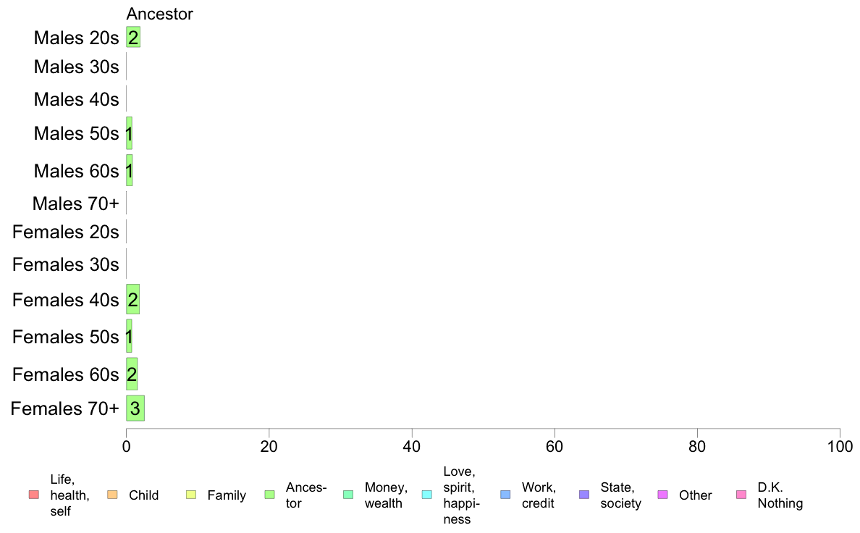
Task: Click the magenta Other legend swatch
Action: coord(662,495)
